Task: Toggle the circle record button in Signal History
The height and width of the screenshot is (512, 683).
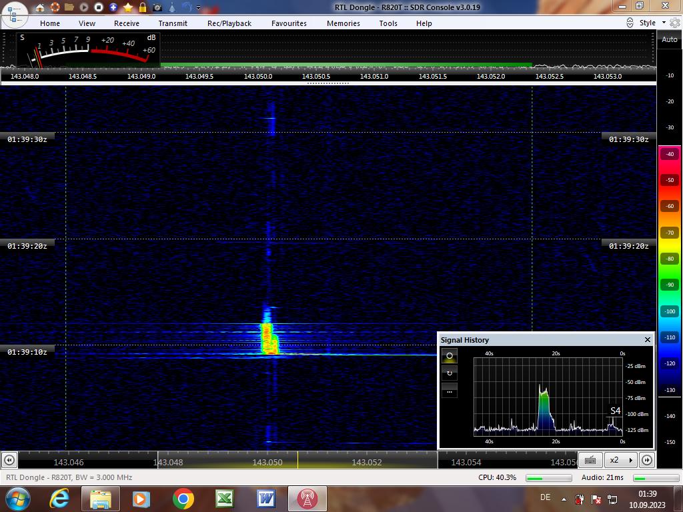Action: tap(449, 356)
